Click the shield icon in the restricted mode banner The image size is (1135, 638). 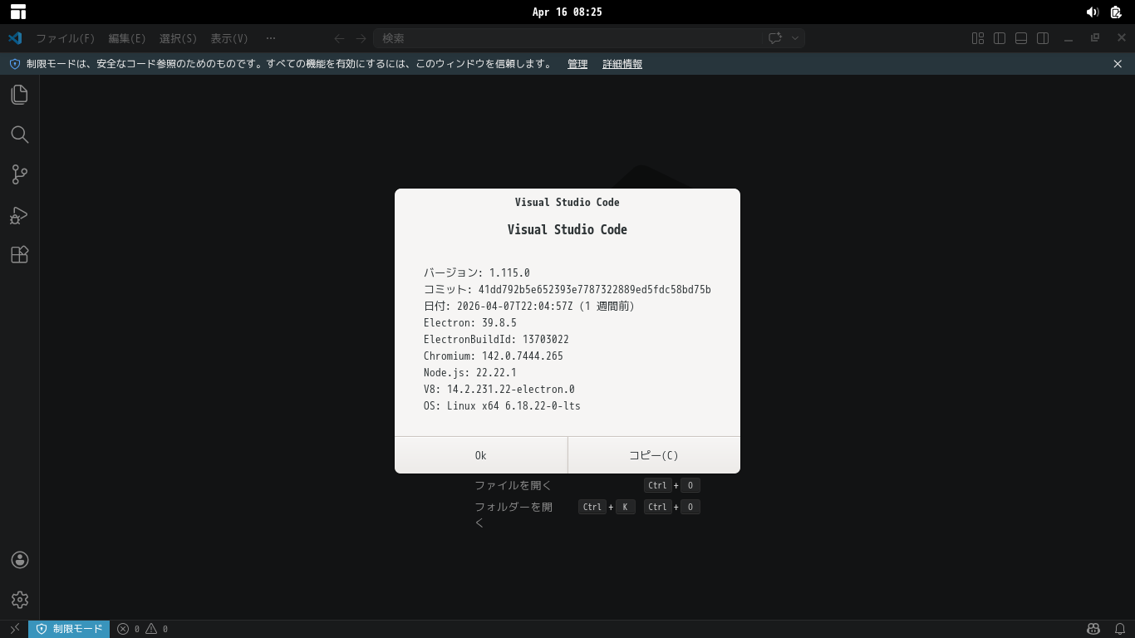click(14, 64)
